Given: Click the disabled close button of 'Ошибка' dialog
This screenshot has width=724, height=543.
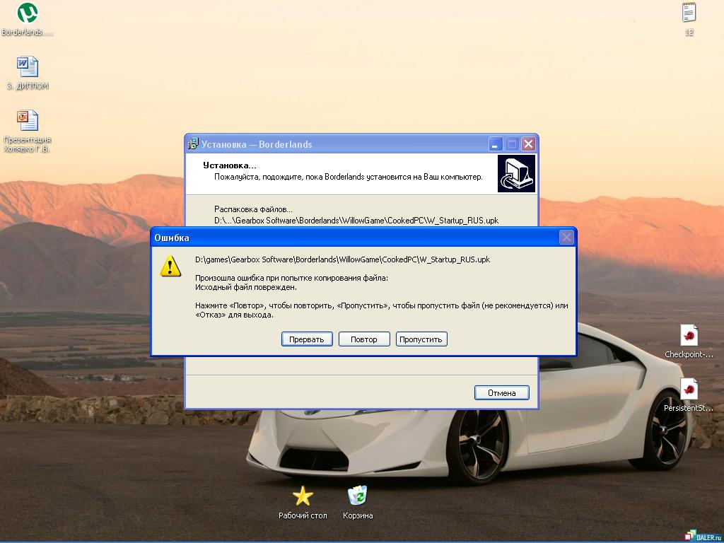Looking at the screenshot, I should pos(566,238).
